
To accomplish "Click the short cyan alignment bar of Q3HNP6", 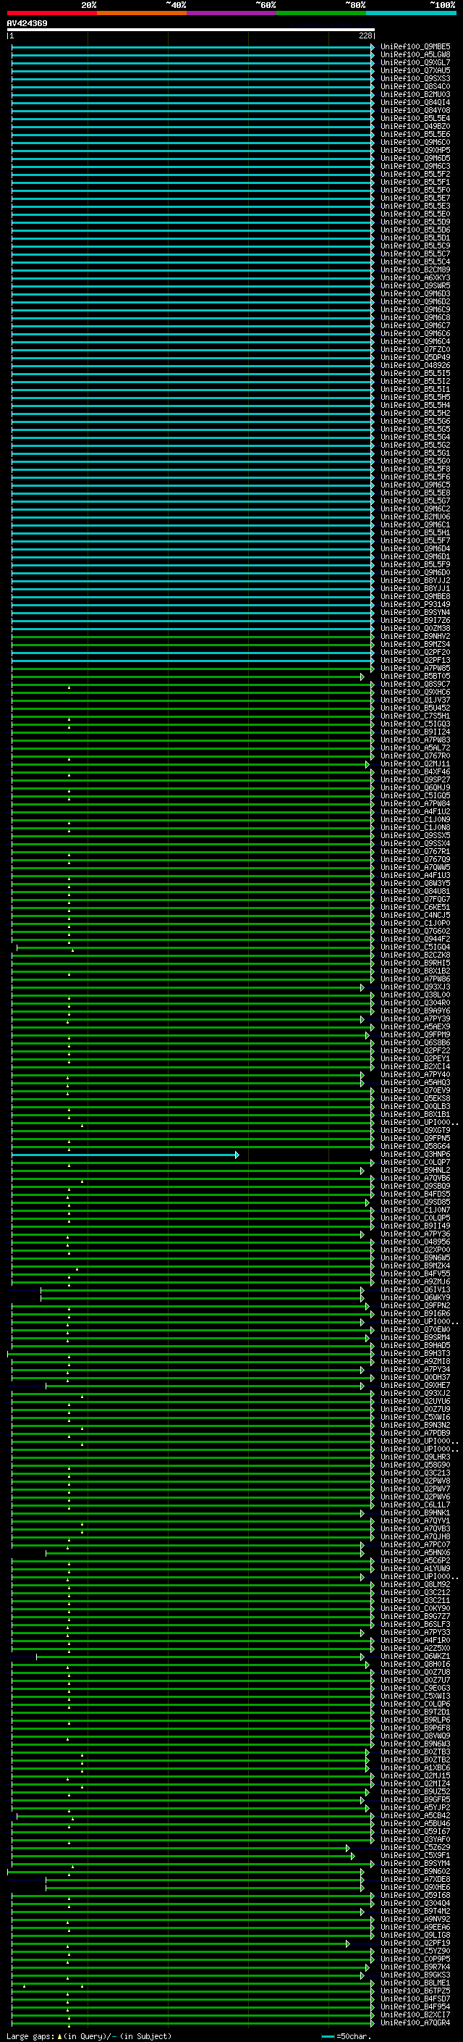I will pyautogui.click(x=124, y=1154).
